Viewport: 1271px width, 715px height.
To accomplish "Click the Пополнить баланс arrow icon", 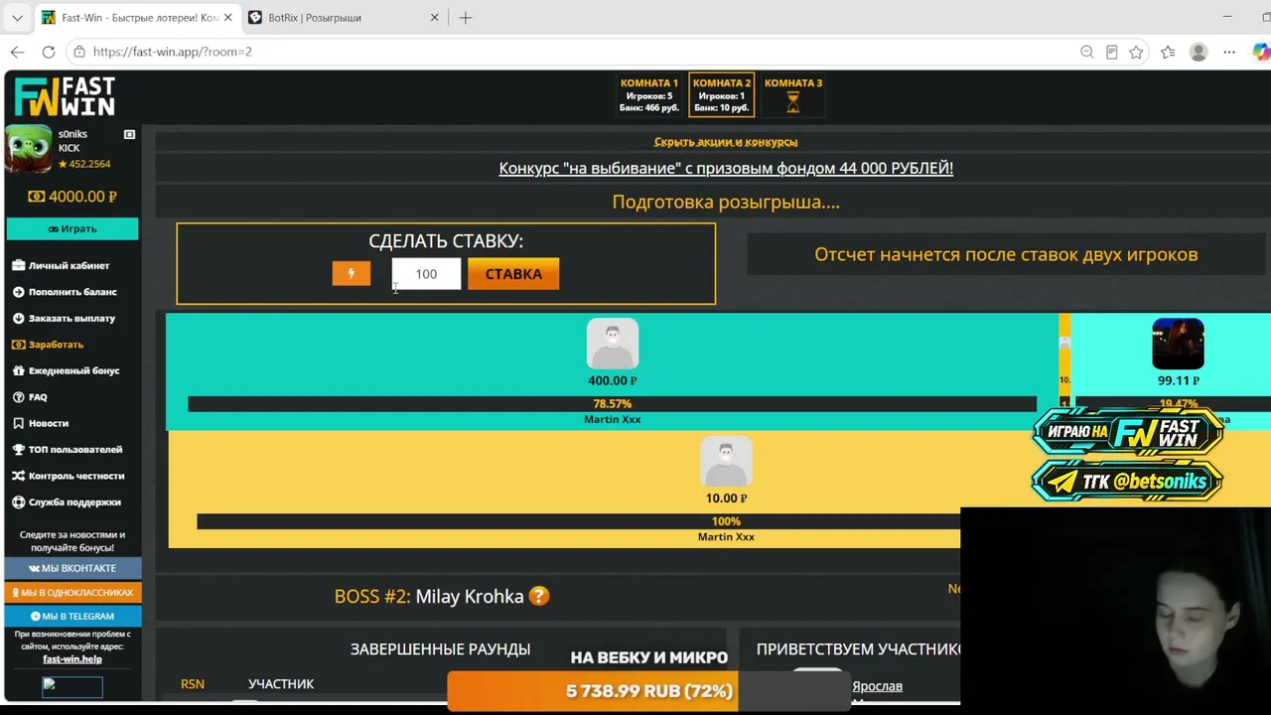I will point(19,292).
